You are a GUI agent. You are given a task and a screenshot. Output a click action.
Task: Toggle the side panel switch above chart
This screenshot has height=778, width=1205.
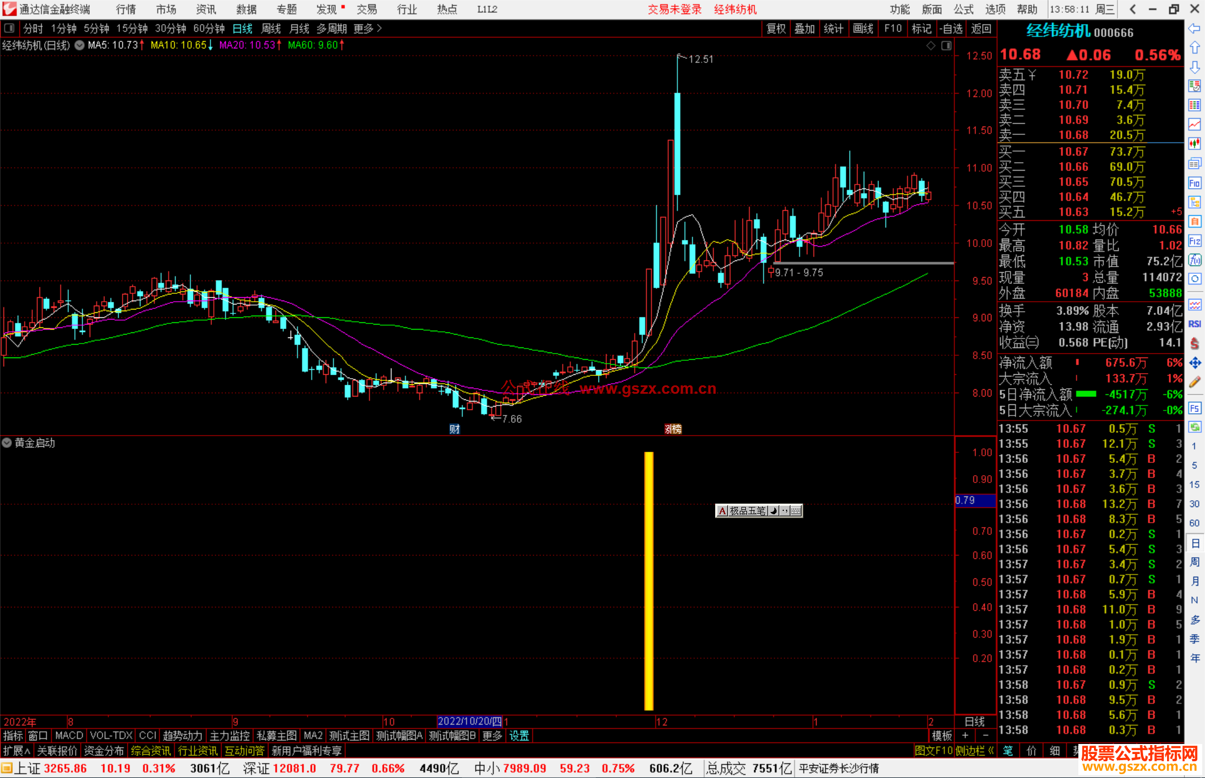[947, 46]
